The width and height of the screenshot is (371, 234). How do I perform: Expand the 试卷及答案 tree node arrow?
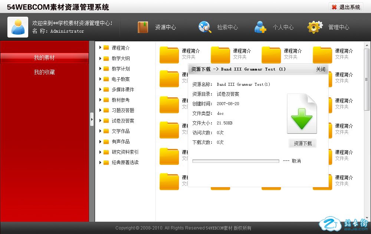coord(100,121)
